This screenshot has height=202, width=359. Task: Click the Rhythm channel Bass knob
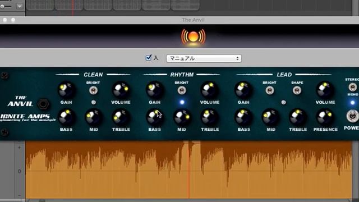[155, 117]
